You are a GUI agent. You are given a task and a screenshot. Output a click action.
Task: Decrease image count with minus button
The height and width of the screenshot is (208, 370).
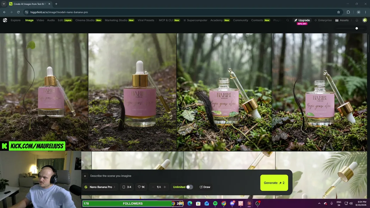[153, 187]
